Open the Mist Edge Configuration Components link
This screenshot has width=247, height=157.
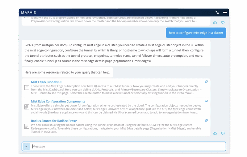58,101
